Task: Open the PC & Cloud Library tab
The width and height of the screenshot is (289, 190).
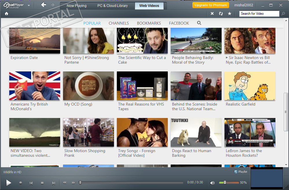Action: (113, 6)
